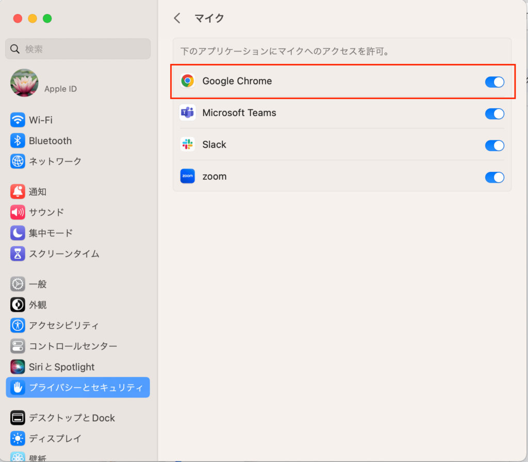Click the ディスプレイ sun icon
Screen dimensions: 528x462
(x=18, y=438)
